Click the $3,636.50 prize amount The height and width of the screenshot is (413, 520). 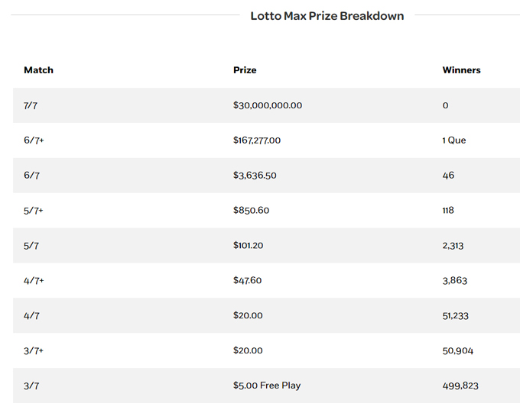[255, 176]
